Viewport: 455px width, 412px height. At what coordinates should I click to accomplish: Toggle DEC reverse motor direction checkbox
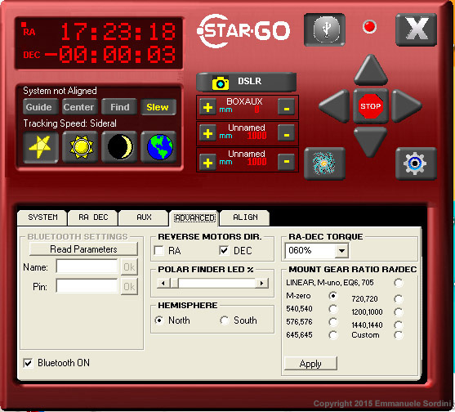(225, 250)
